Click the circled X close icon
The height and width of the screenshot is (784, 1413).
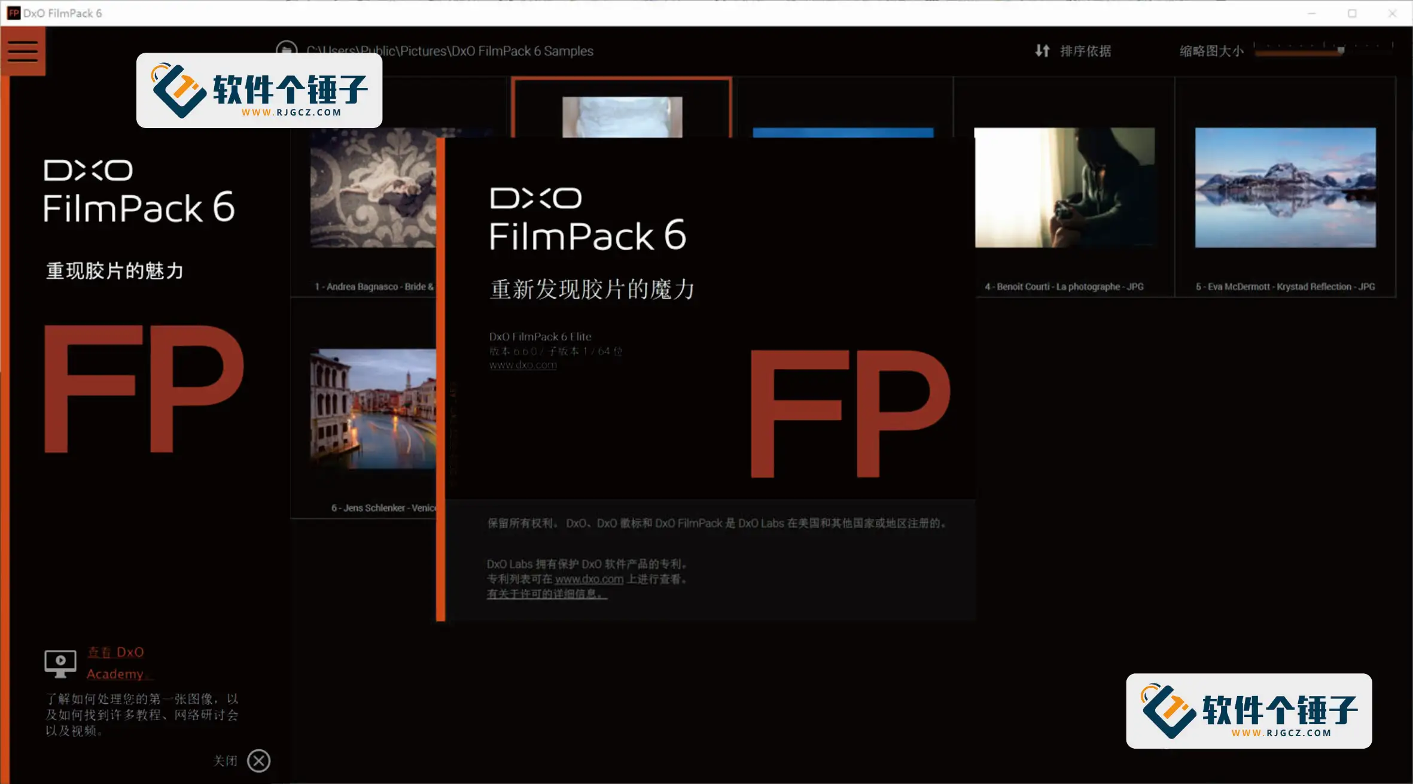pos(259,761)
